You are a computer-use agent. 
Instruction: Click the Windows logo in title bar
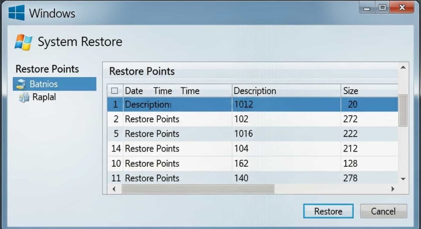16,13
